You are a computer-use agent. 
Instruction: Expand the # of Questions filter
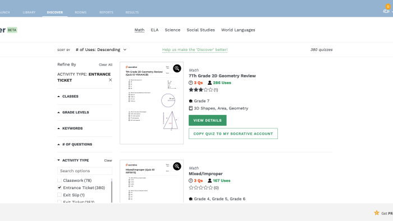click(75, 144)
